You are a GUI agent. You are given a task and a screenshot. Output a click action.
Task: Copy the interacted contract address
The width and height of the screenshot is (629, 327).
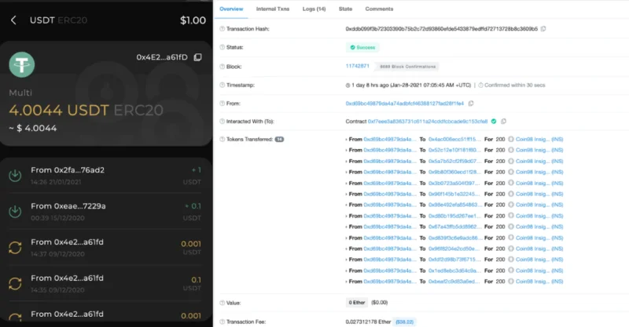pyautogui.click(x=503, y=122)
